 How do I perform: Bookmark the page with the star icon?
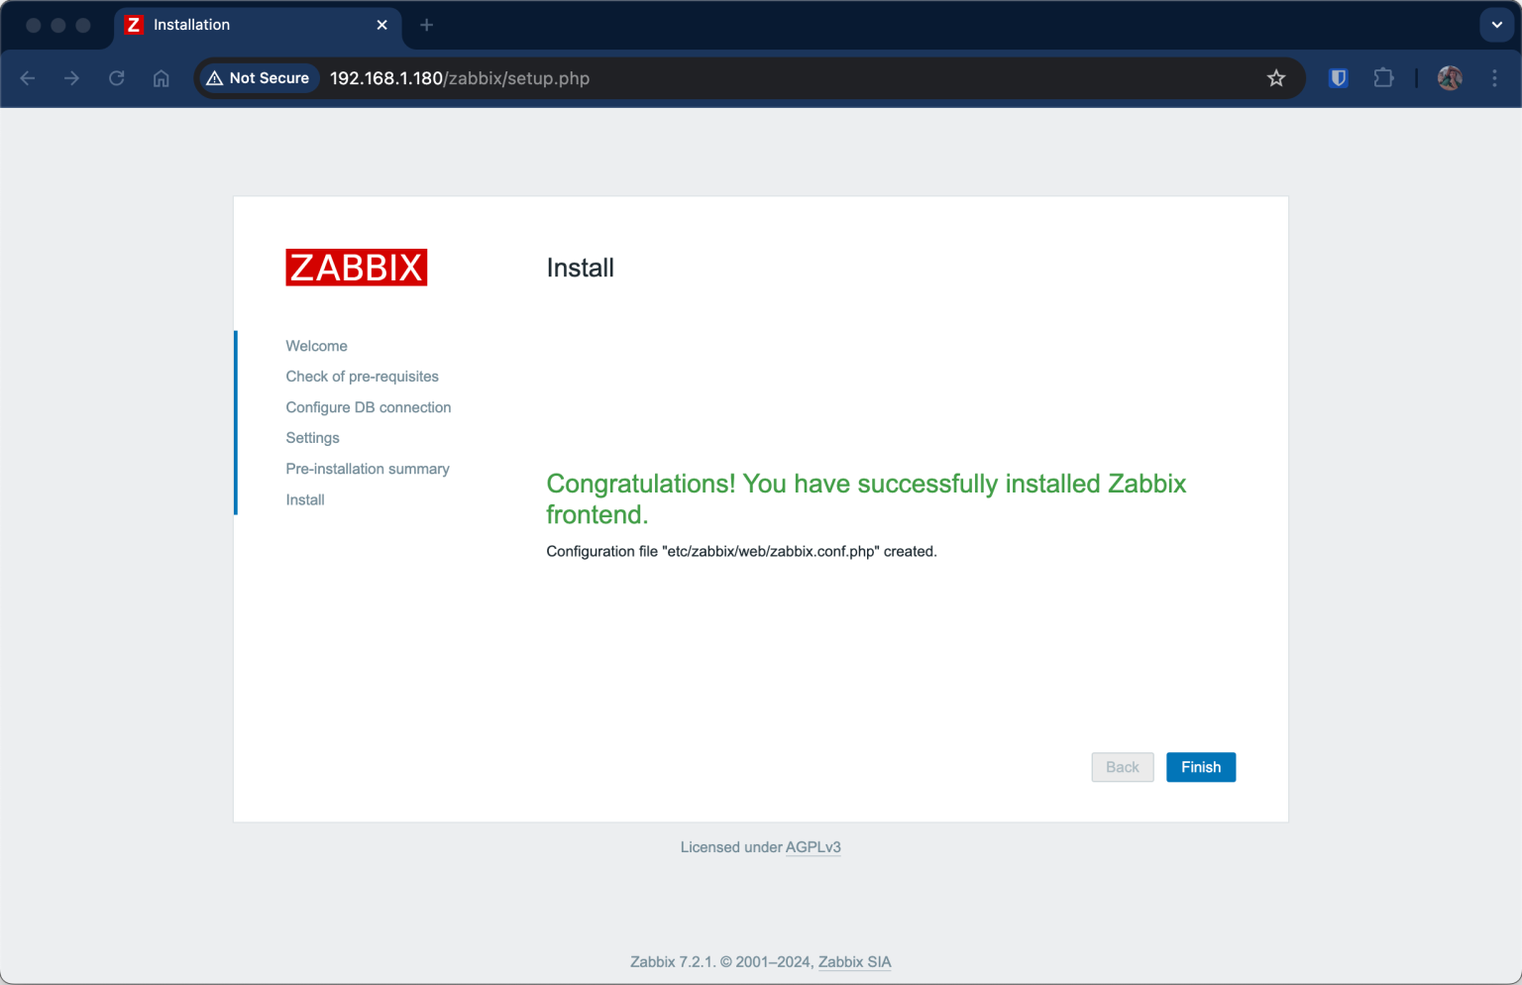click(1276, 77)
